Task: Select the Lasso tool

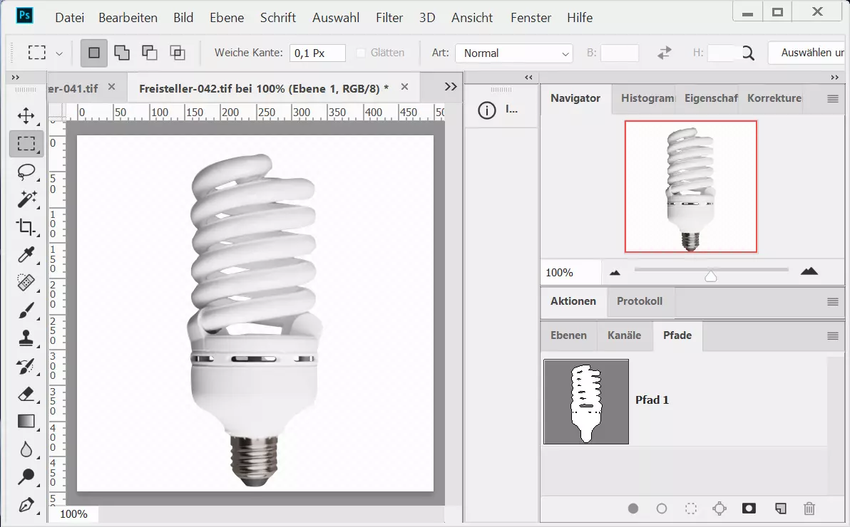Action: tap(26, 172)
